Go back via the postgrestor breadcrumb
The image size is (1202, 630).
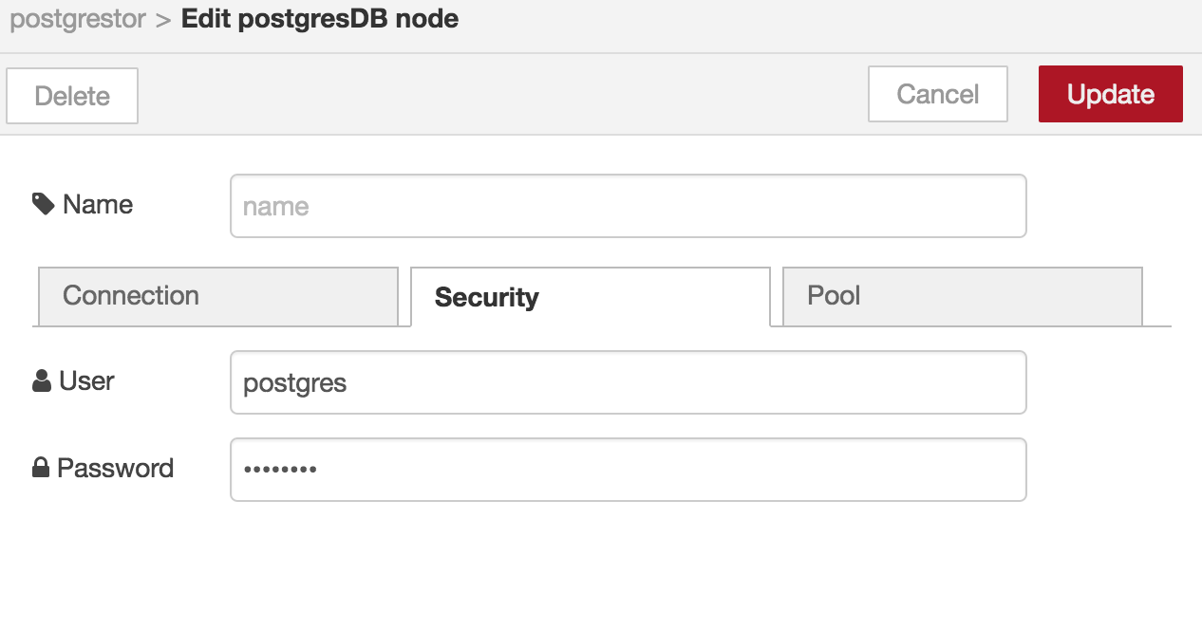coord(77,19)
